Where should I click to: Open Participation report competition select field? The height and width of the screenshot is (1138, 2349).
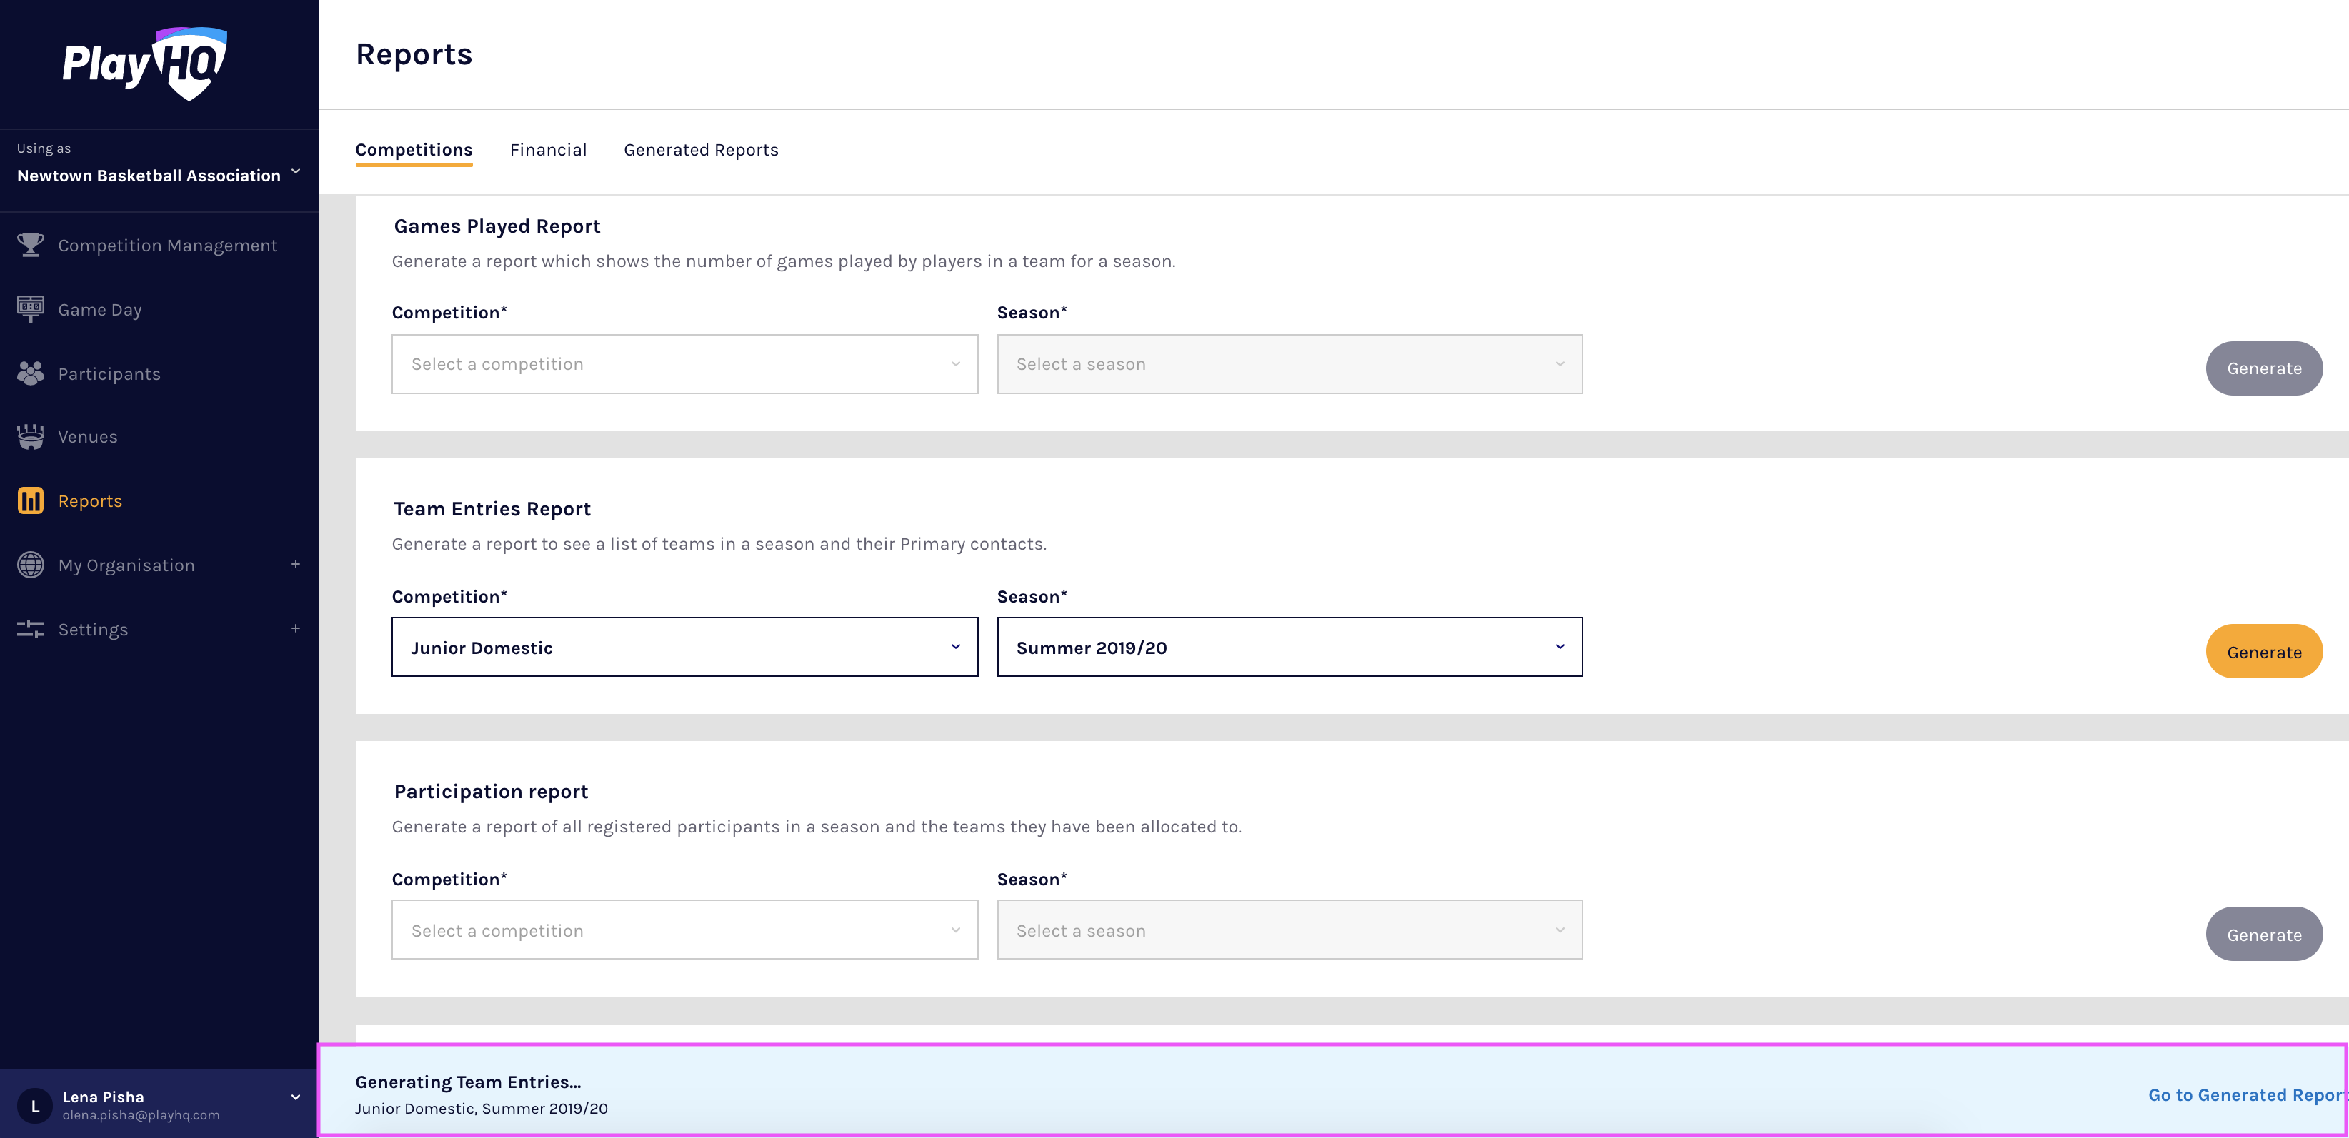coord(684,930)
